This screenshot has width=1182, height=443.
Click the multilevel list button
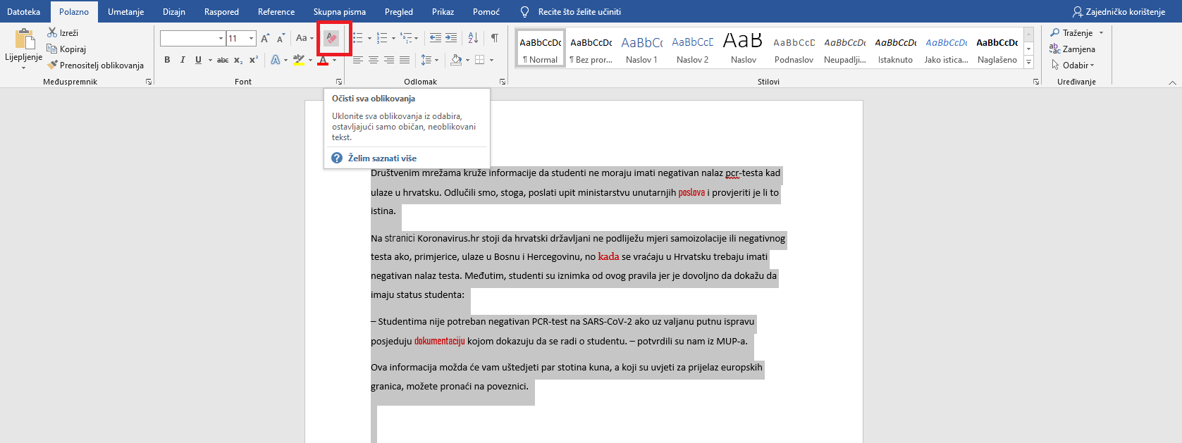pos(406,38)
